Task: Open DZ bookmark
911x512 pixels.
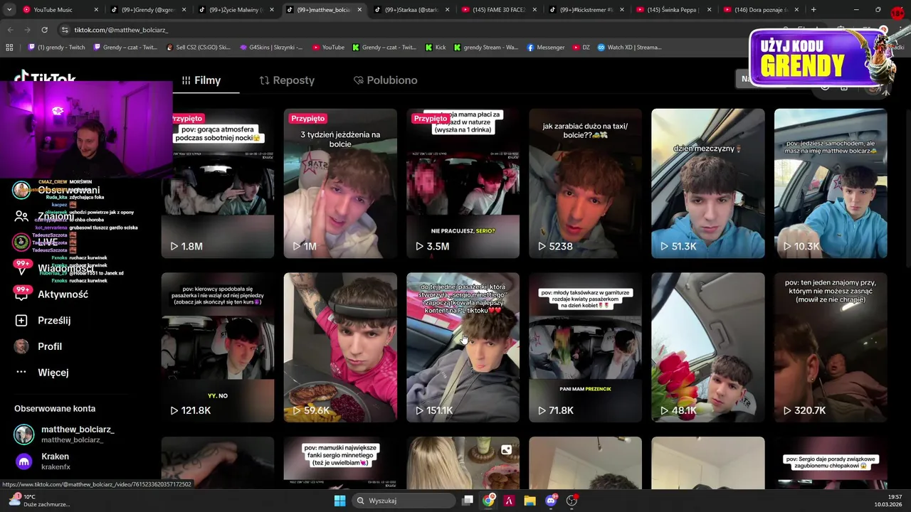Action: pyautogui.click(x=581, y=48)
